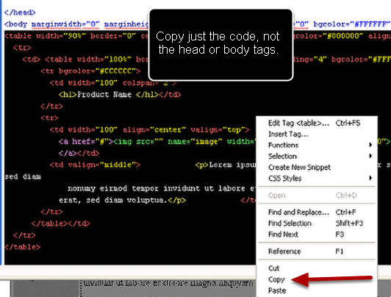Click the <body marginwidth="0" text
This screenshot has width=391, height=297.
click(x=52, y=24)
